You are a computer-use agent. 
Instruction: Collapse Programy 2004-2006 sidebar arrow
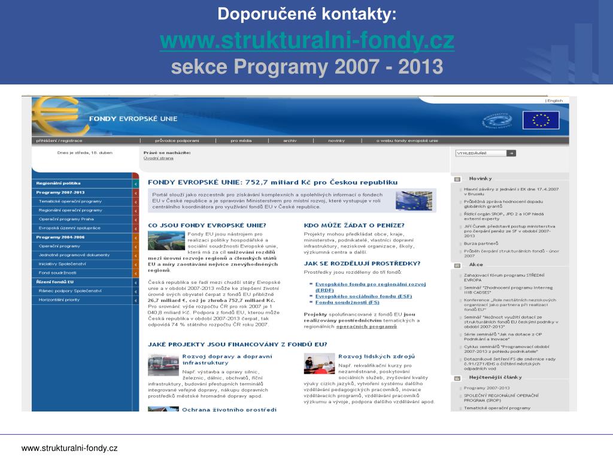tap(136, 238)
